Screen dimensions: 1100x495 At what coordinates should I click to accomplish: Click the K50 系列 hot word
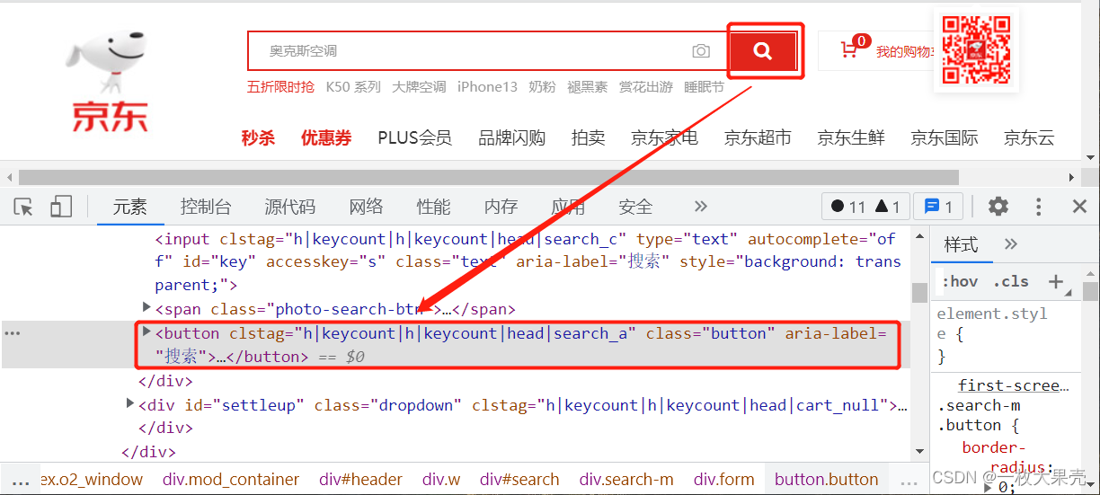coord(353,87)
